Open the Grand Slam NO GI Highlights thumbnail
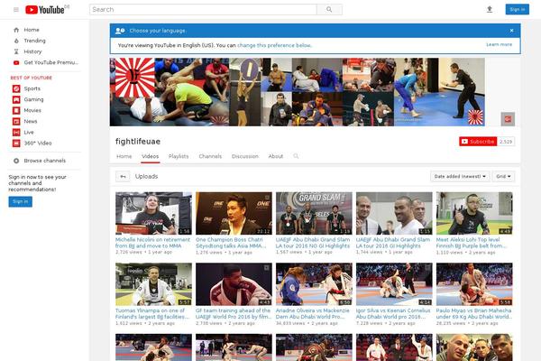This screenshot has width=541, height=361. pos(314,214)
